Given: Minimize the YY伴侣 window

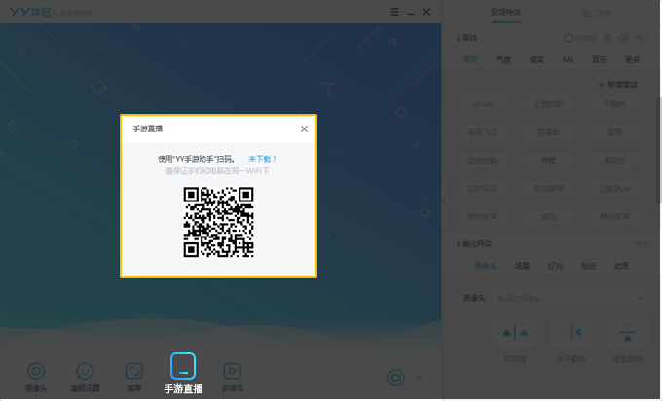Looking at the screenshot, I should (x=411, y=13).
